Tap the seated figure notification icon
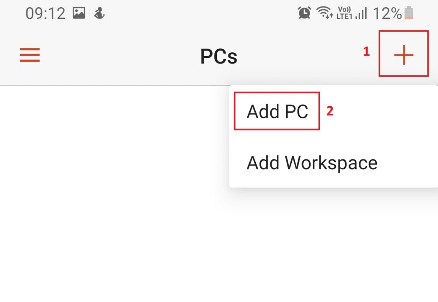Screen dimensions: 438x302 99,13
